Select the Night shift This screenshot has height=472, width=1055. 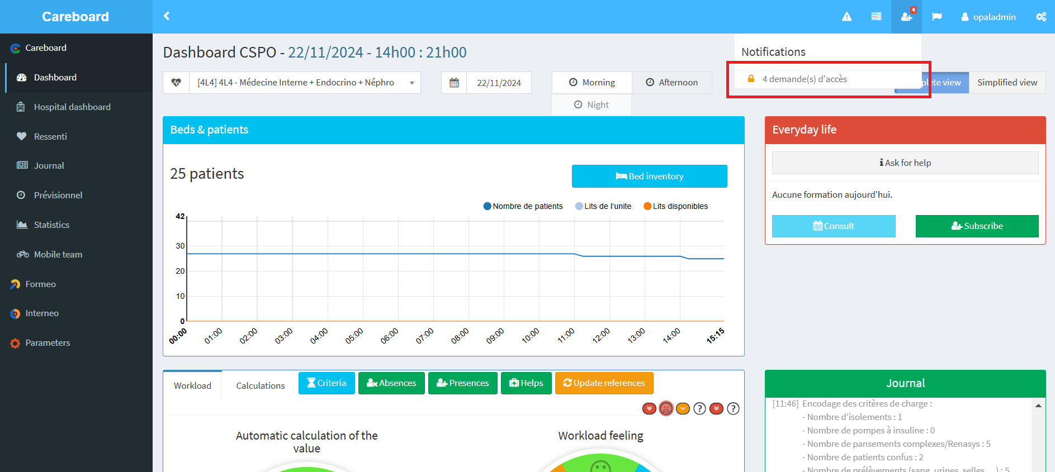coord(592,105)
